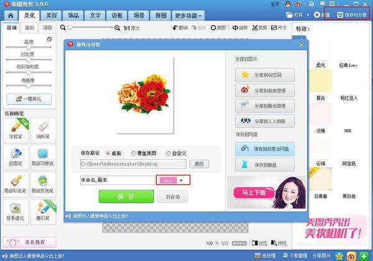Open 下载管理 download manager

tap(295, 255)
